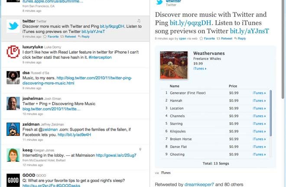Image resolution: width=286 pixels, height=187 pixels.
Task: Open the large bit.ly/aYJnsT link in the detail pane
Action: pyautogui.click(x=249, y=31)
